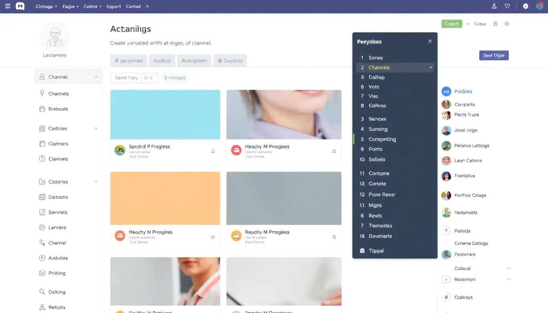Expand the Collecal section in right list
This screenshot has width=548, height=313.
click(508, 269)
